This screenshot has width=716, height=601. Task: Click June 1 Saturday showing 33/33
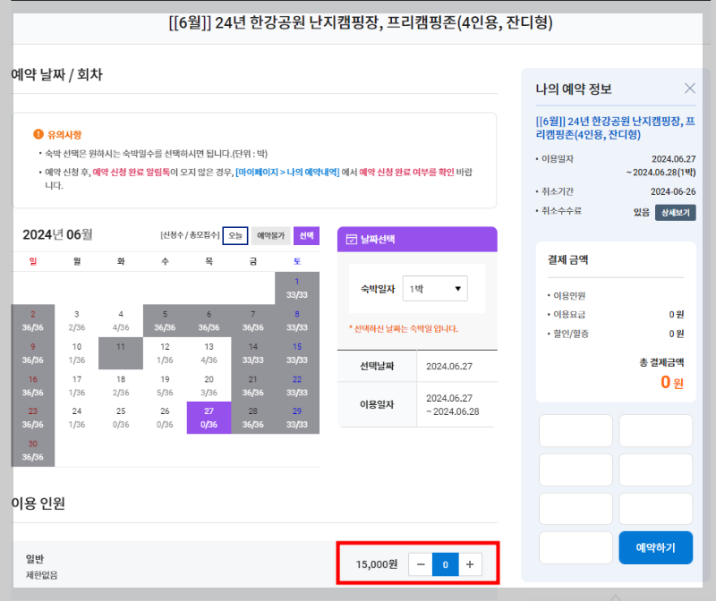point(297,288)
